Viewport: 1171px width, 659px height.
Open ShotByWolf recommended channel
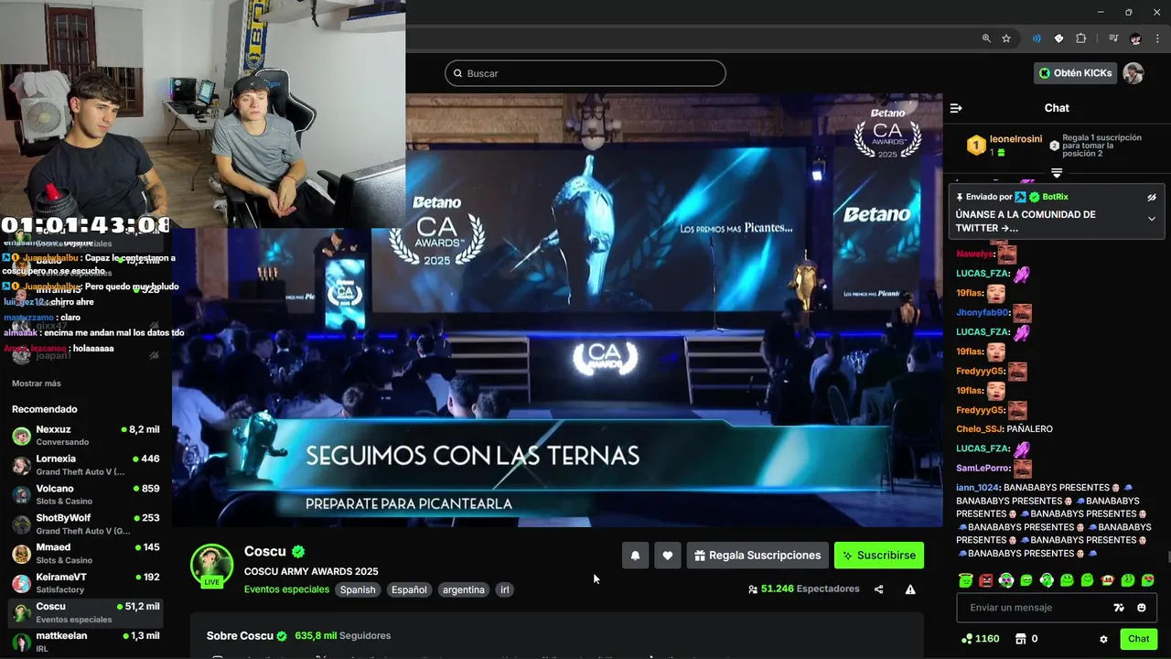coord(86,524)
